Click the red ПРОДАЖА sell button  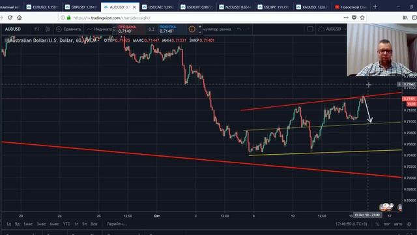coord(131,29)
